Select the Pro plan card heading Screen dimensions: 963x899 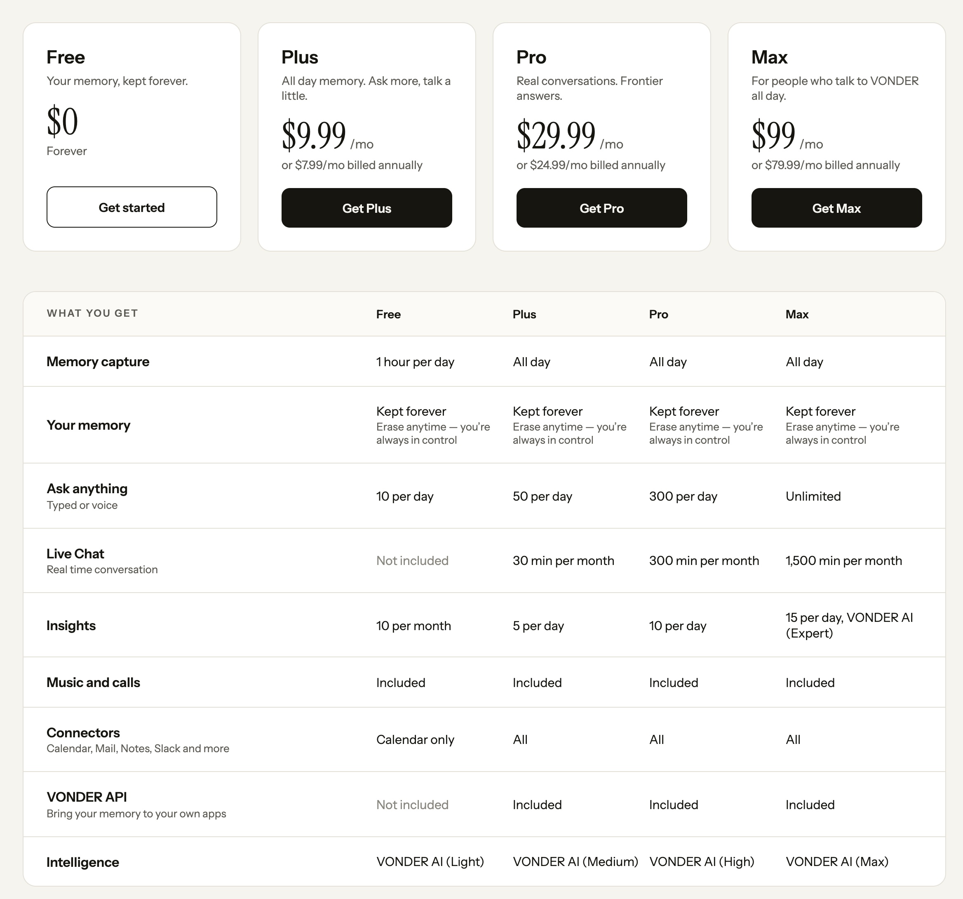coord(531,57)
